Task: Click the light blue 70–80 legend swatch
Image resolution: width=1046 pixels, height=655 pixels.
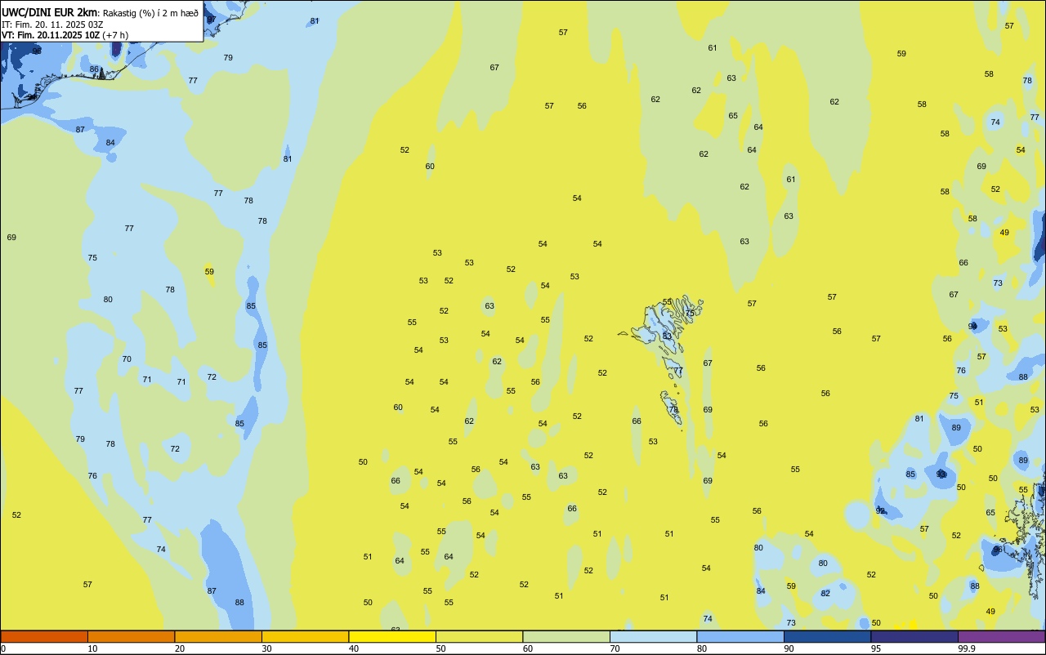Action: tap(653, 636)
